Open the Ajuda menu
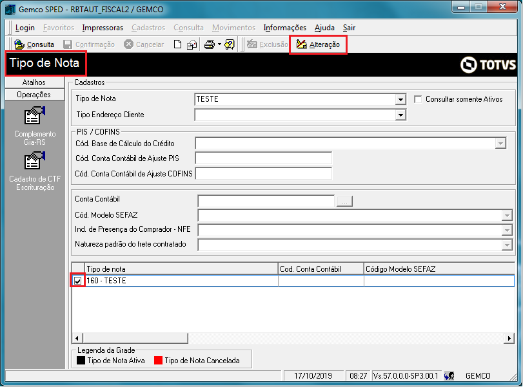Image resolution: width=523 pixels, height=387 pixels. pyautogui.click(x=324, y=28)
